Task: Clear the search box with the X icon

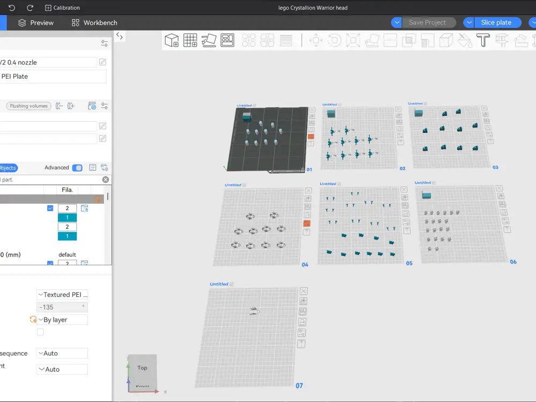Action: point(106,180)
